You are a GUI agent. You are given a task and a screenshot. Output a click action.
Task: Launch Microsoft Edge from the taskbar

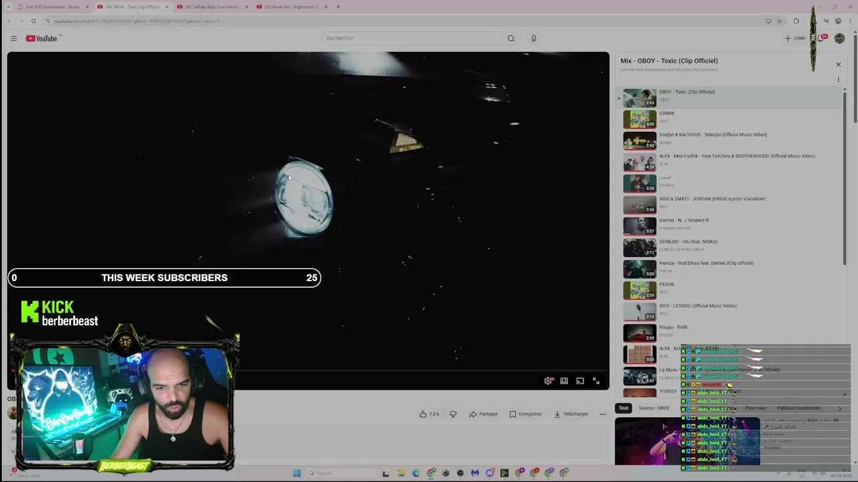click(416, 473)
